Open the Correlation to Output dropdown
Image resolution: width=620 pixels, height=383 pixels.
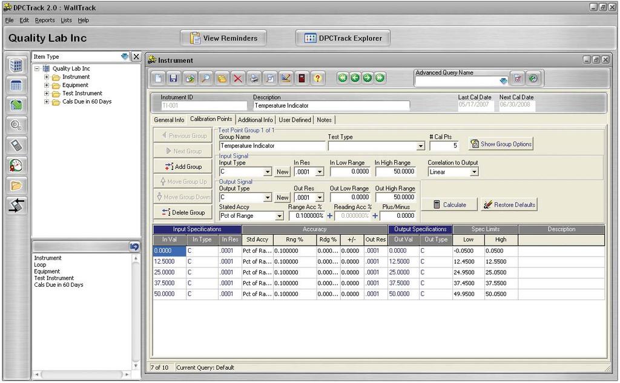click(x=473, y=172)
